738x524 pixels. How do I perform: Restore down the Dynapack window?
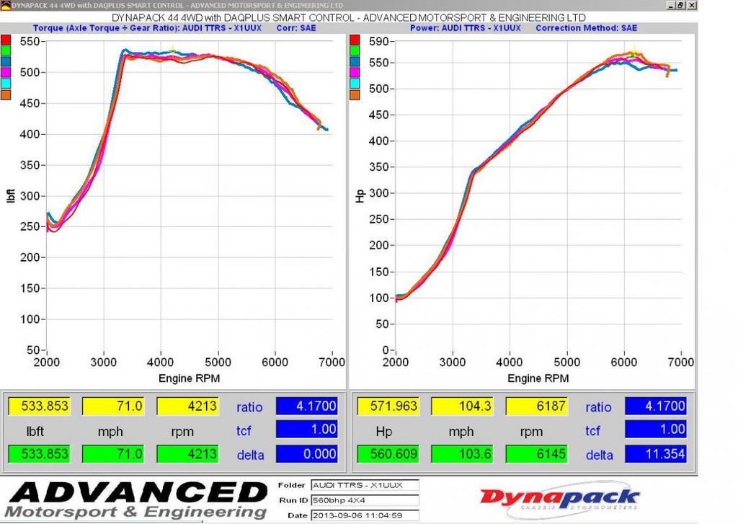[681, 5]
